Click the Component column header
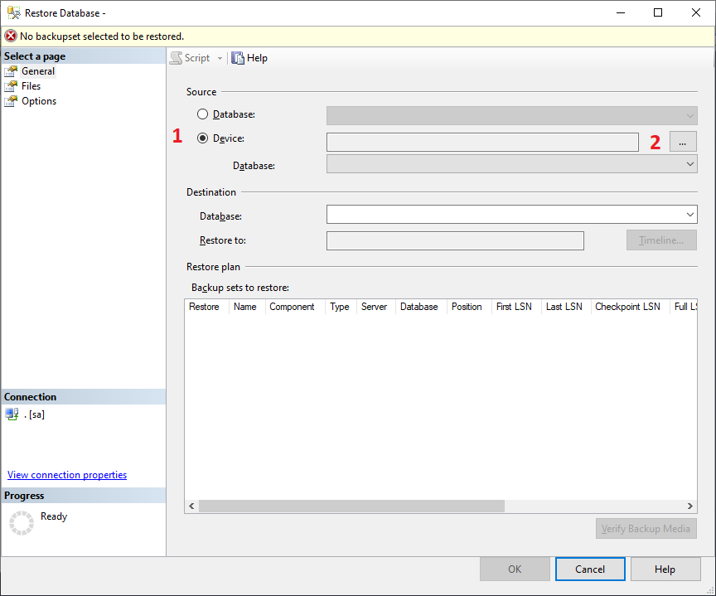 coord(294,307)
